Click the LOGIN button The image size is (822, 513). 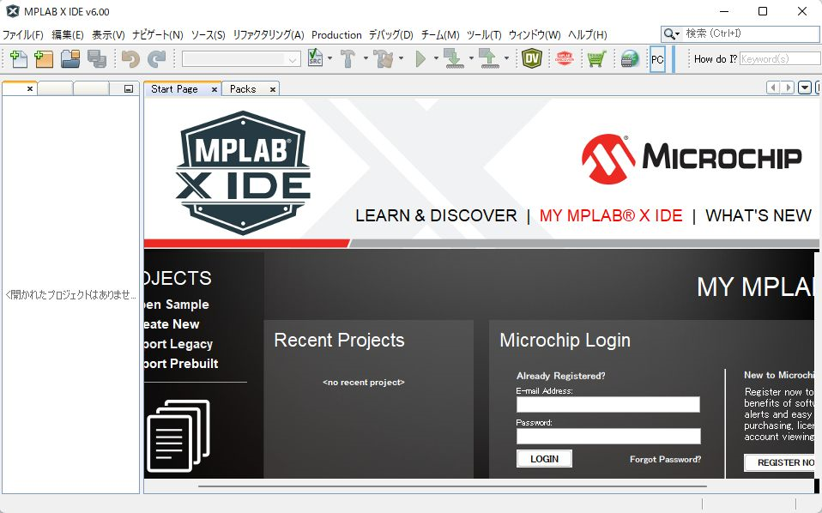click(x=544, y=459)
